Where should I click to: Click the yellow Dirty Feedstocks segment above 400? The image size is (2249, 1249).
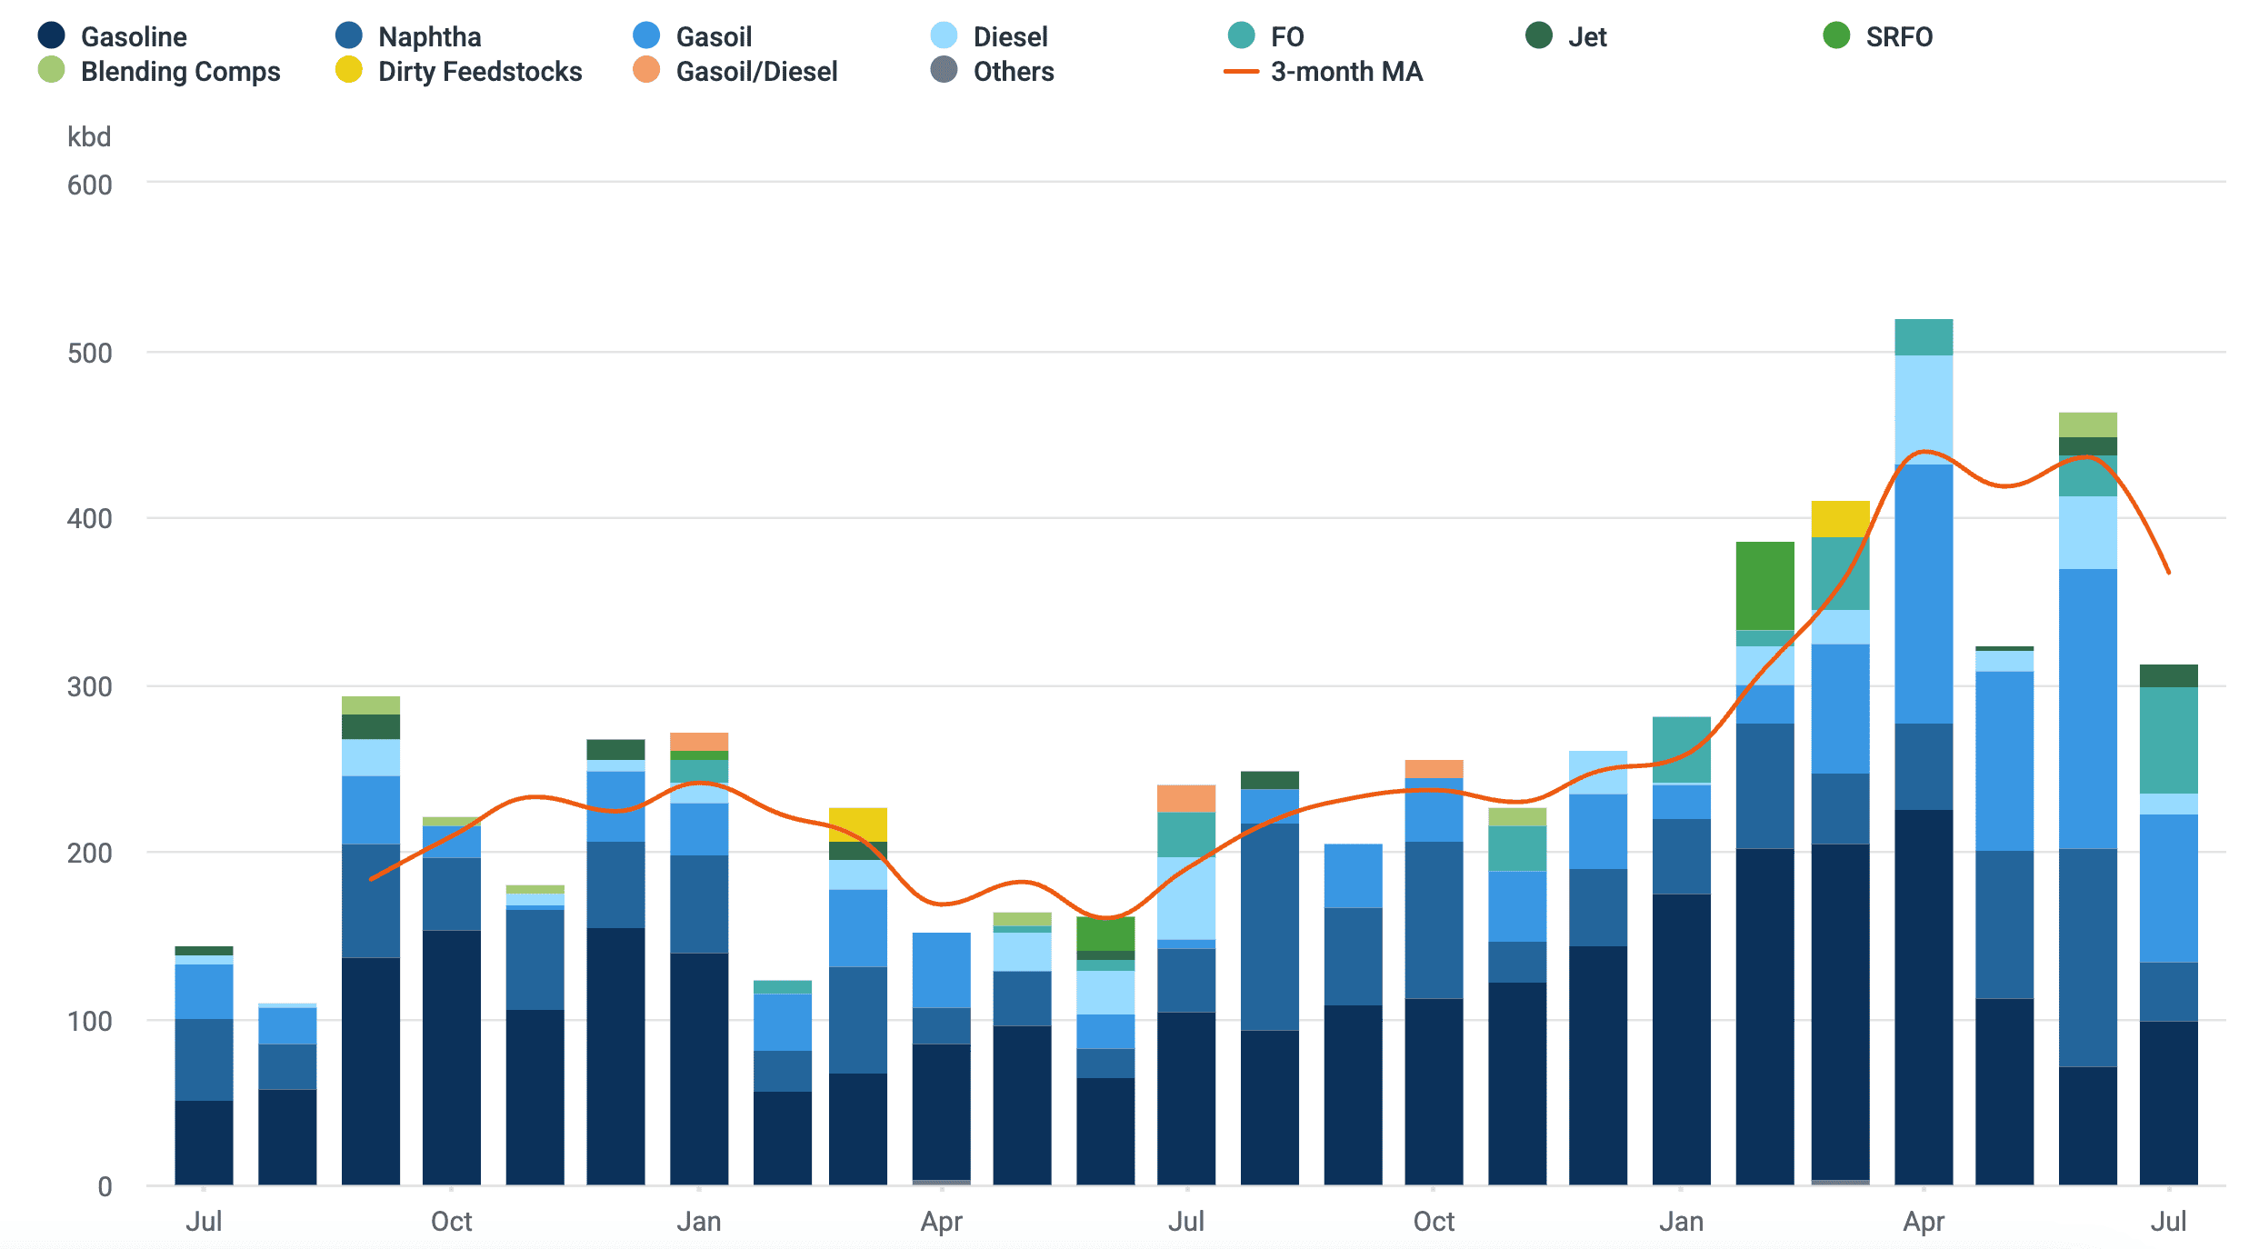pos(1840,519)
